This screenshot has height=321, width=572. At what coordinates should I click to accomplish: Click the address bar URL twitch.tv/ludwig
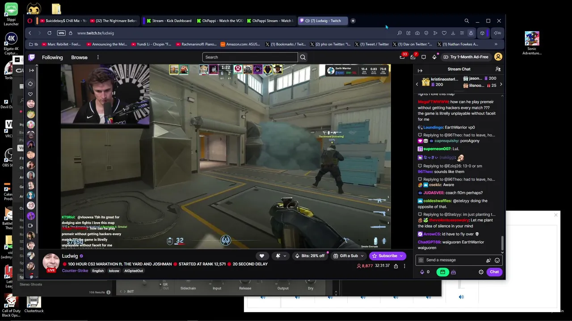96,33
